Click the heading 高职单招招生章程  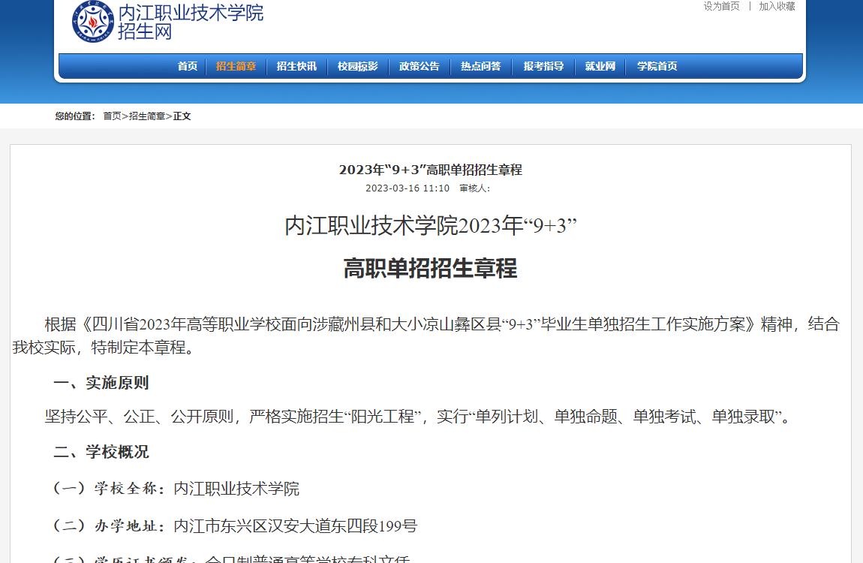[x=431, y=269]
